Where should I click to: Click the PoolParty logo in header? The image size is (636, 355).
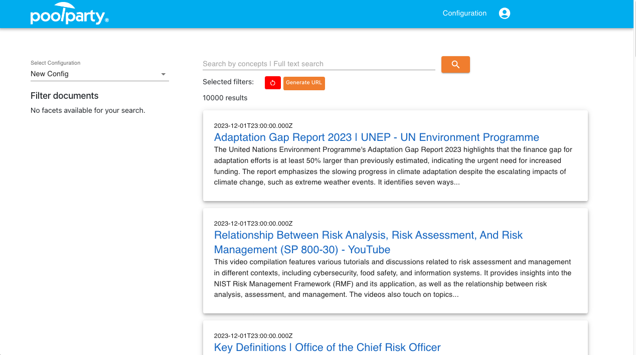coord(69,14)
